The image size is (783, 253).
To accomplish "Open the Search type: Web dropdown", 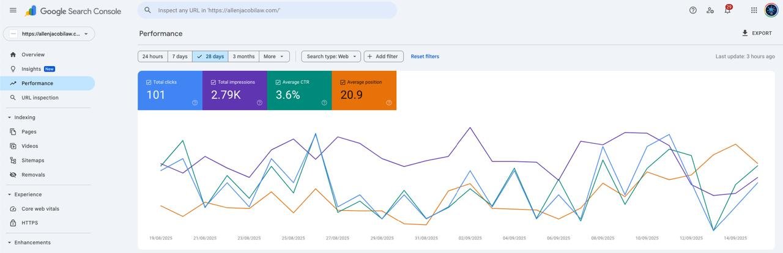I will pos(331,56).
